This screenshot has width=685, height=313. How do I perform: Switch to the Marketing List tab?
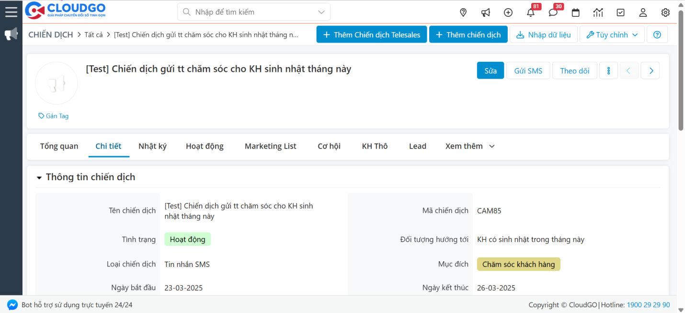click(270, 146)
